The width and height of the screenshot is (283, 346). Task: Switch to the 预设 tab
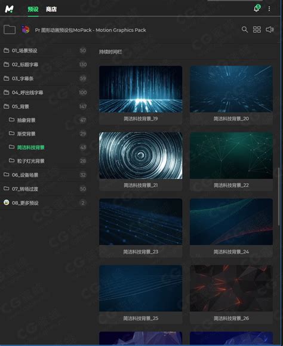[x=33, y=9]
